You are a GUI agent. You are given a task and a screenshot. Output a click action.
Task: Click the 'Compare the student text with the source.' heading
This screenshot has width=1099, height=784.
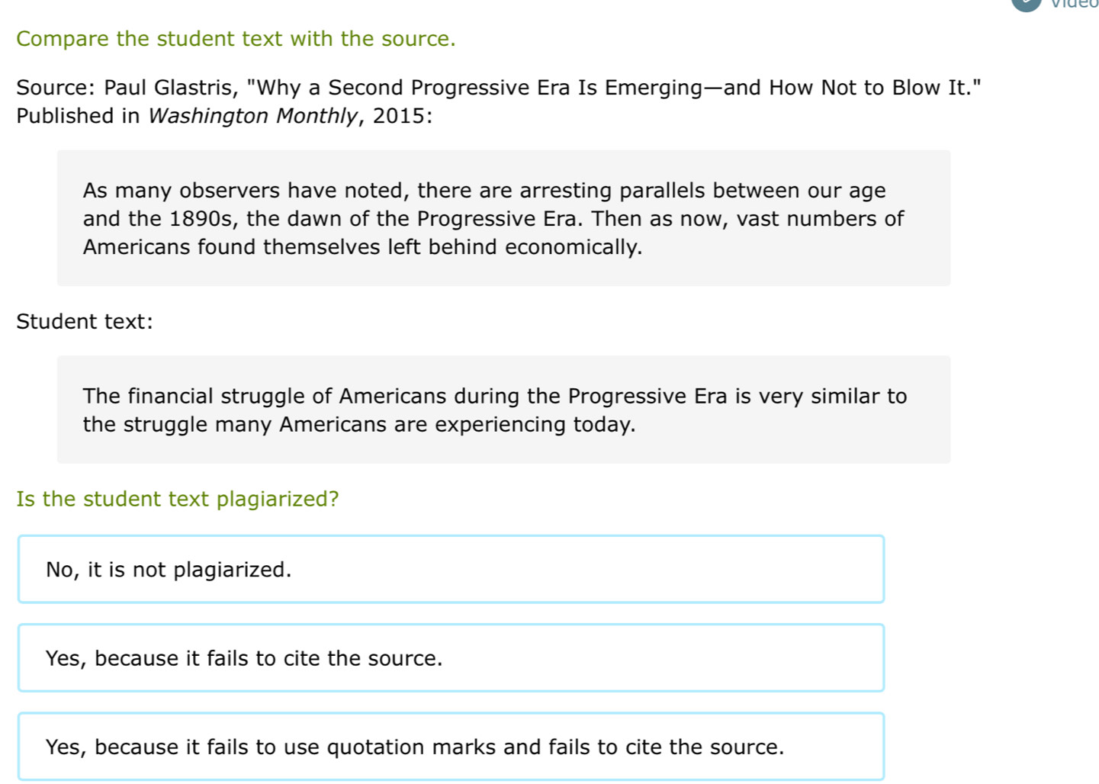coord(236,39)
